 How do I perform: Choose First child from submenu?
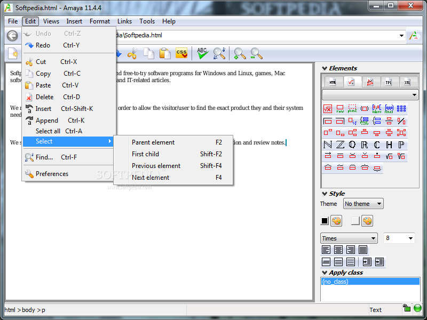(173, 154)
